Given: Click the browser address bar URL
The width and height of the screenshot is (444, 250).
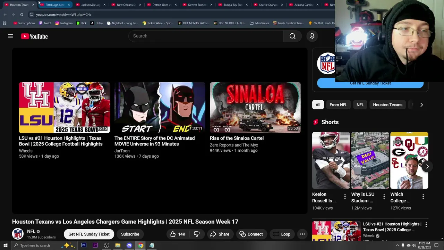Looking at the screenshot, I should 64,15.
